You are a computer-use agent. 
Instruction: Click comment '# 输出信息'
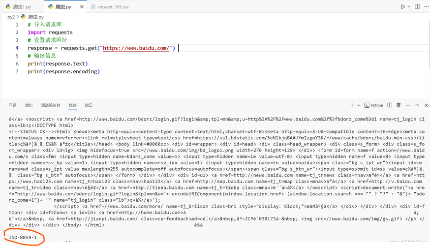coord(42,56)
